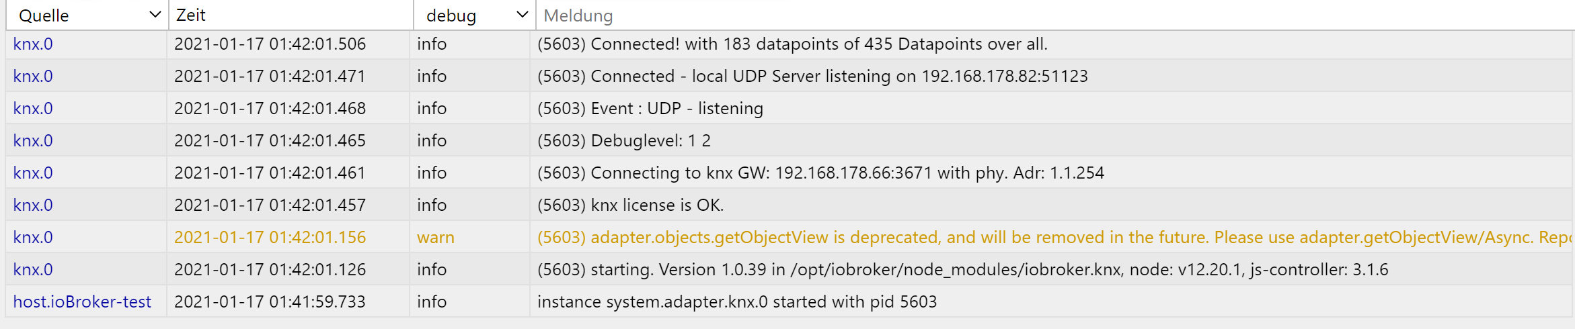The height and width of the screenshot is (329, 1575).
Task: Click knx.0 source in starting Version 1.0.39 row
Action: [33, 270]
